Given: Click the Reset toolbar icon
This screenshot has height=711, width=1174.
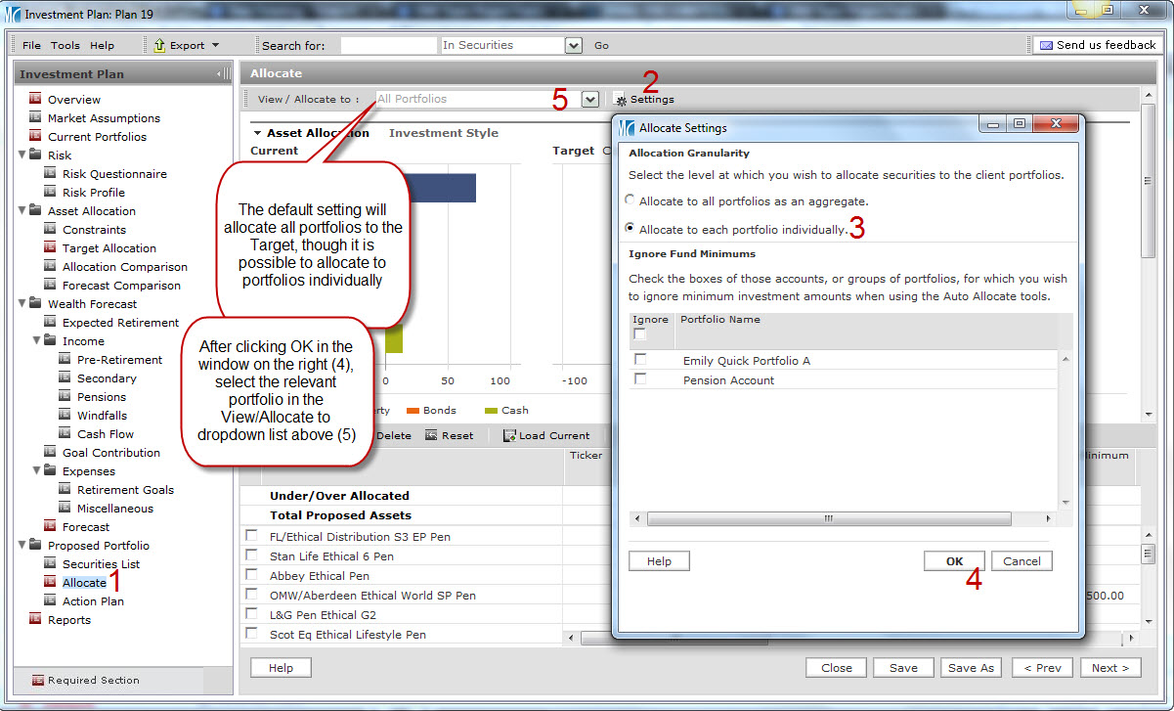Looking at the screenshot, I should 431,436.
